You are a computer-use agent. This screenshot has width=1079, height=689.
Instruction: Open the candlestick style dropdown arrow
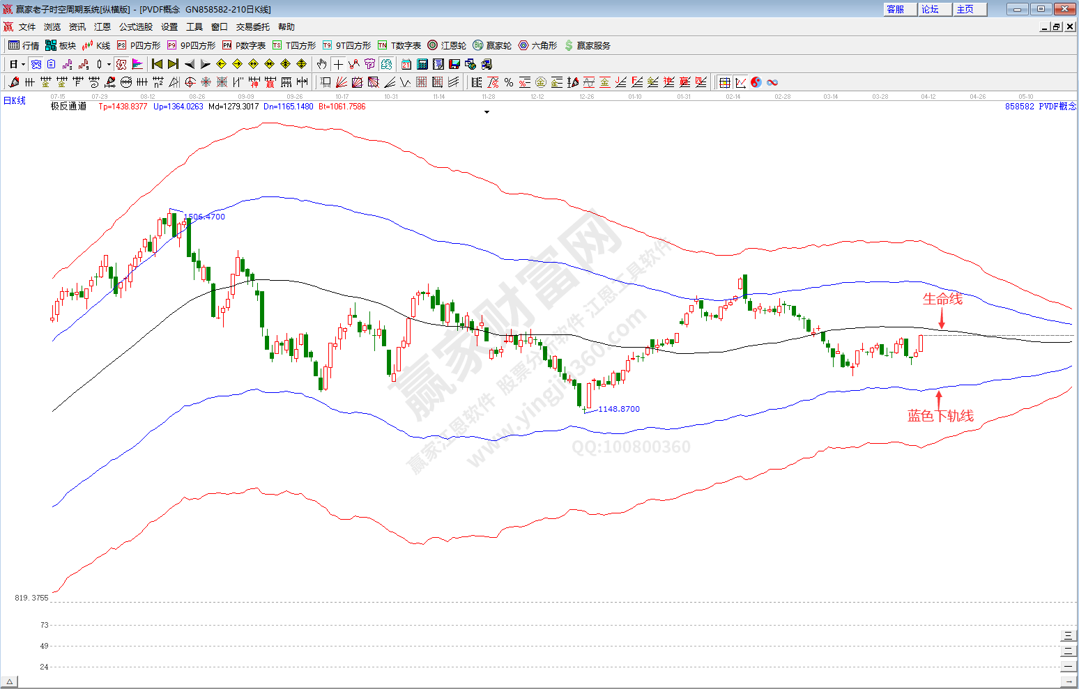[x=109, y=64]
